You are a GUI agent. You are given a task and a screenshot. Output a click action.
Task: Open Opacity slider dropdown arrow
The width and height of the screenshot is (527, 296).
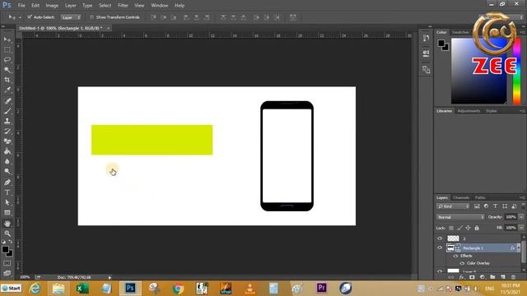coord(521,217)
